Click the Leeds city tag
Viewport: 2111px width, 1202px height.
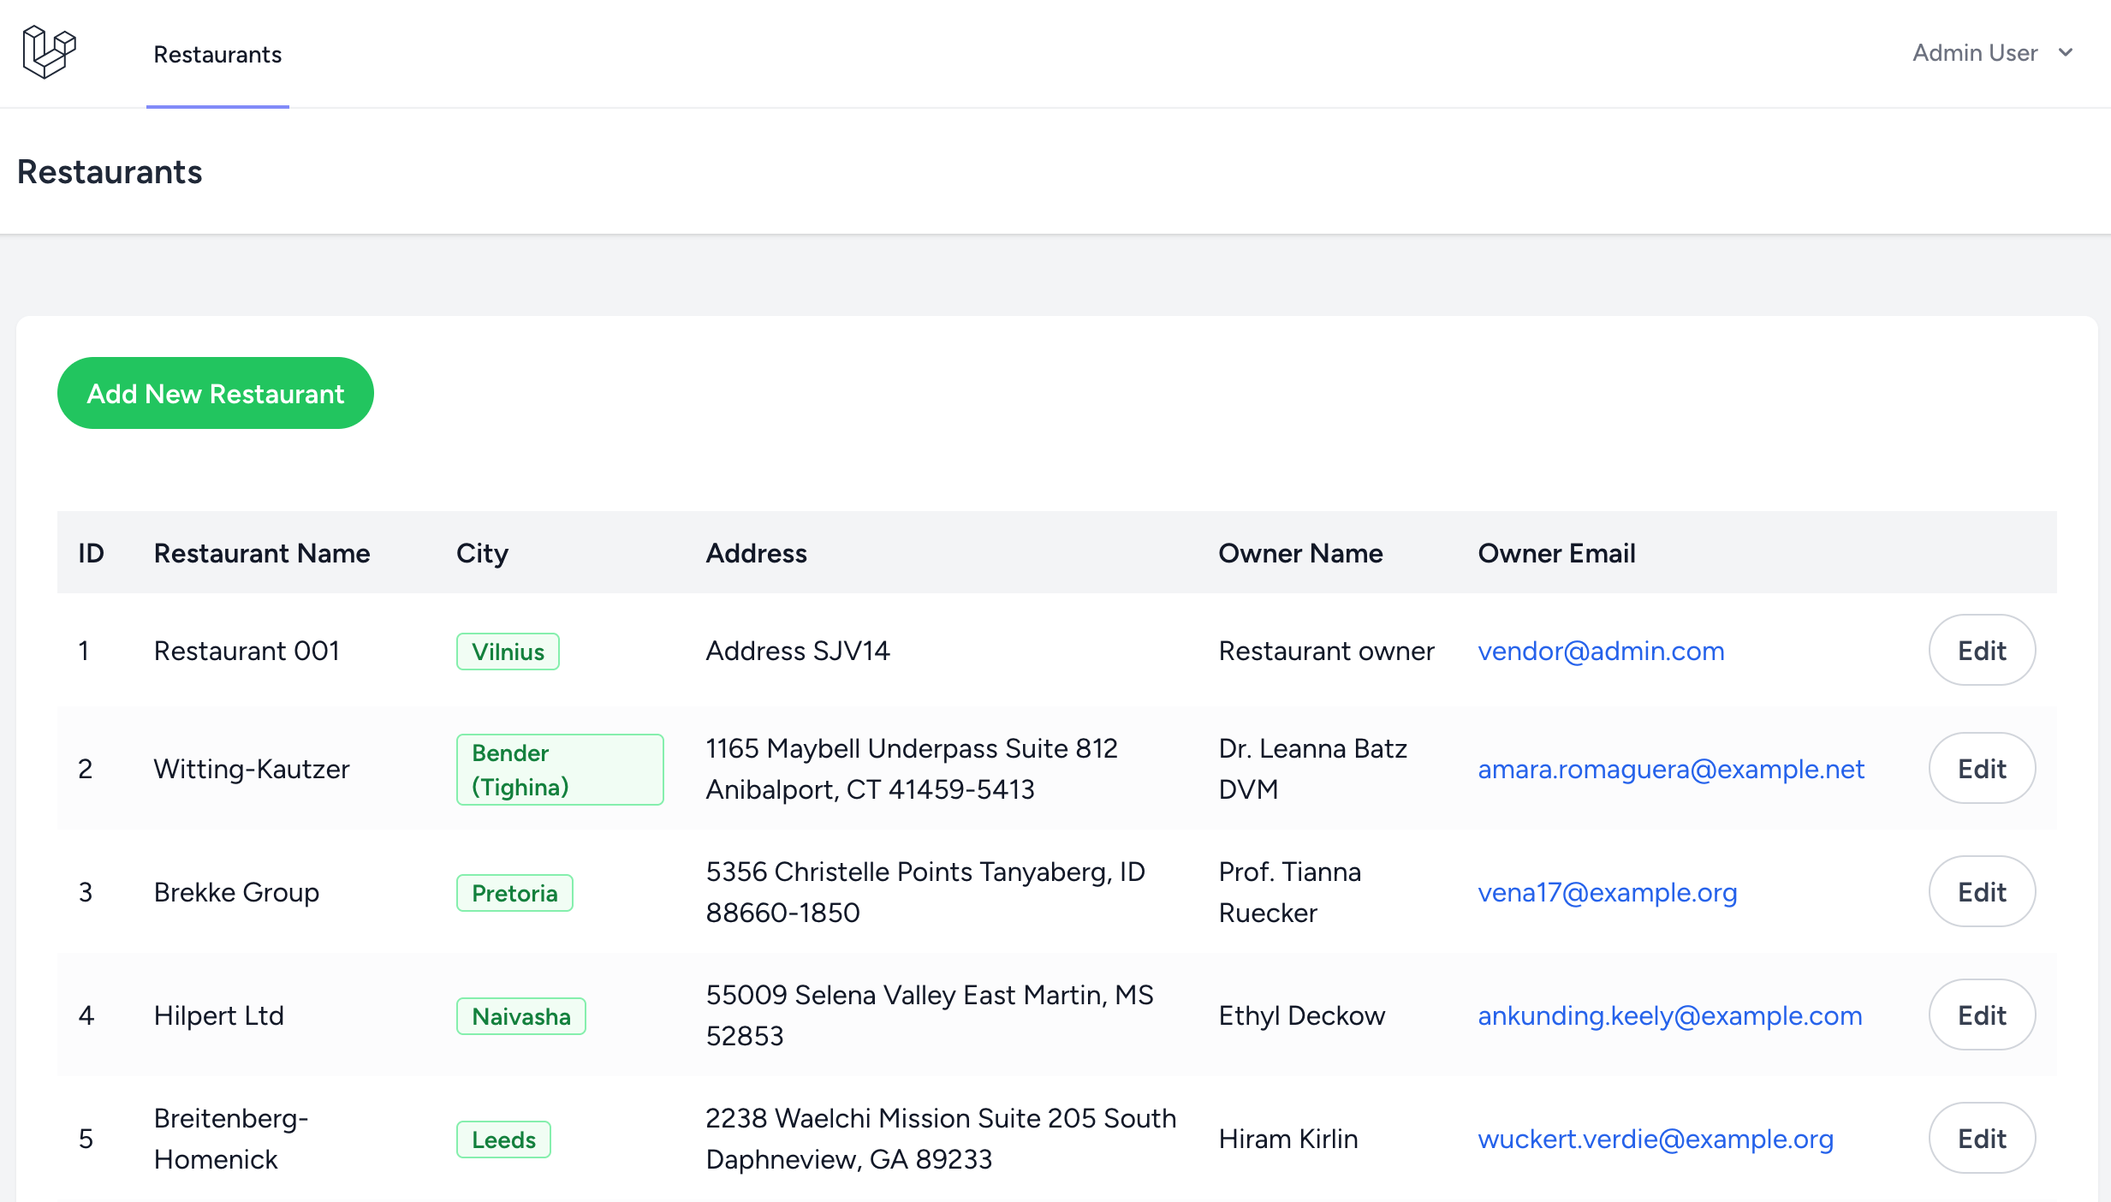(x=503, y=1140)
